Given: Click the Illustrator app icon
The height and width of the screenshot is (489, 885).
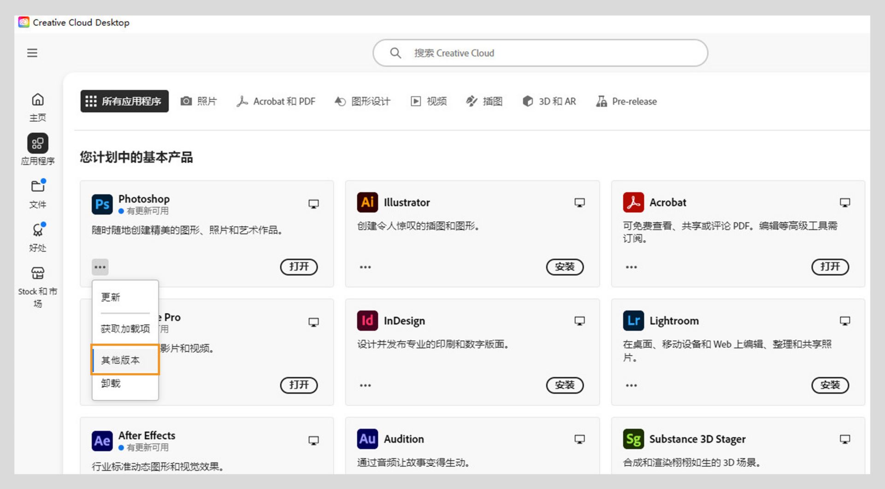Looking at the screenshot, I should point(367,202).
